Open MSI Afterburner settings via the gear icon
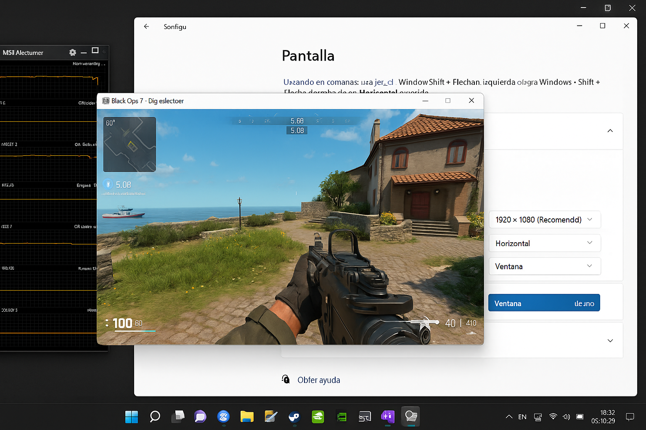646x430 pixels. [72, 52]
